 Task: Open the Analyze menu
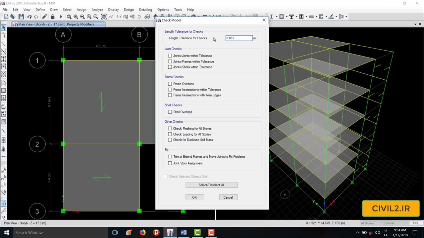tap(97, 10)
